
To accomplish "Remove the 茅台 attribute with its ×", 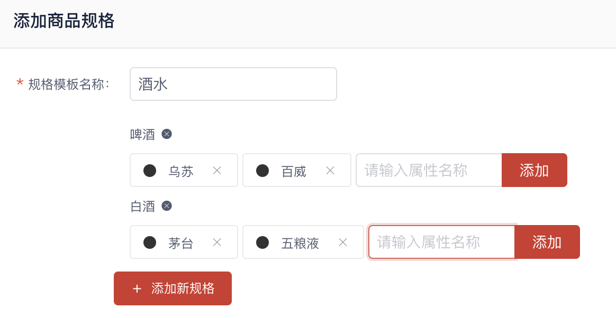I will click(x=217, y=242).
